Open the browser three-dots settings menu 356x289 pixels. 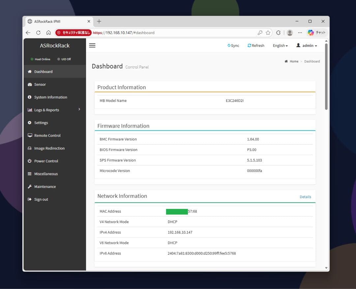tap(300, 33)
